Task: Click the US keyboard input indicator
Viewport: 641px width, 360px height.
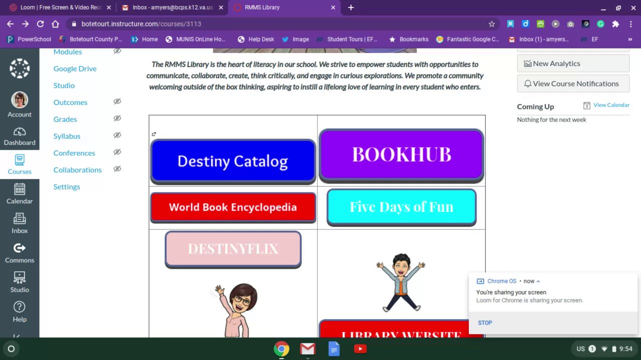Action: click(x=580, y=348)
